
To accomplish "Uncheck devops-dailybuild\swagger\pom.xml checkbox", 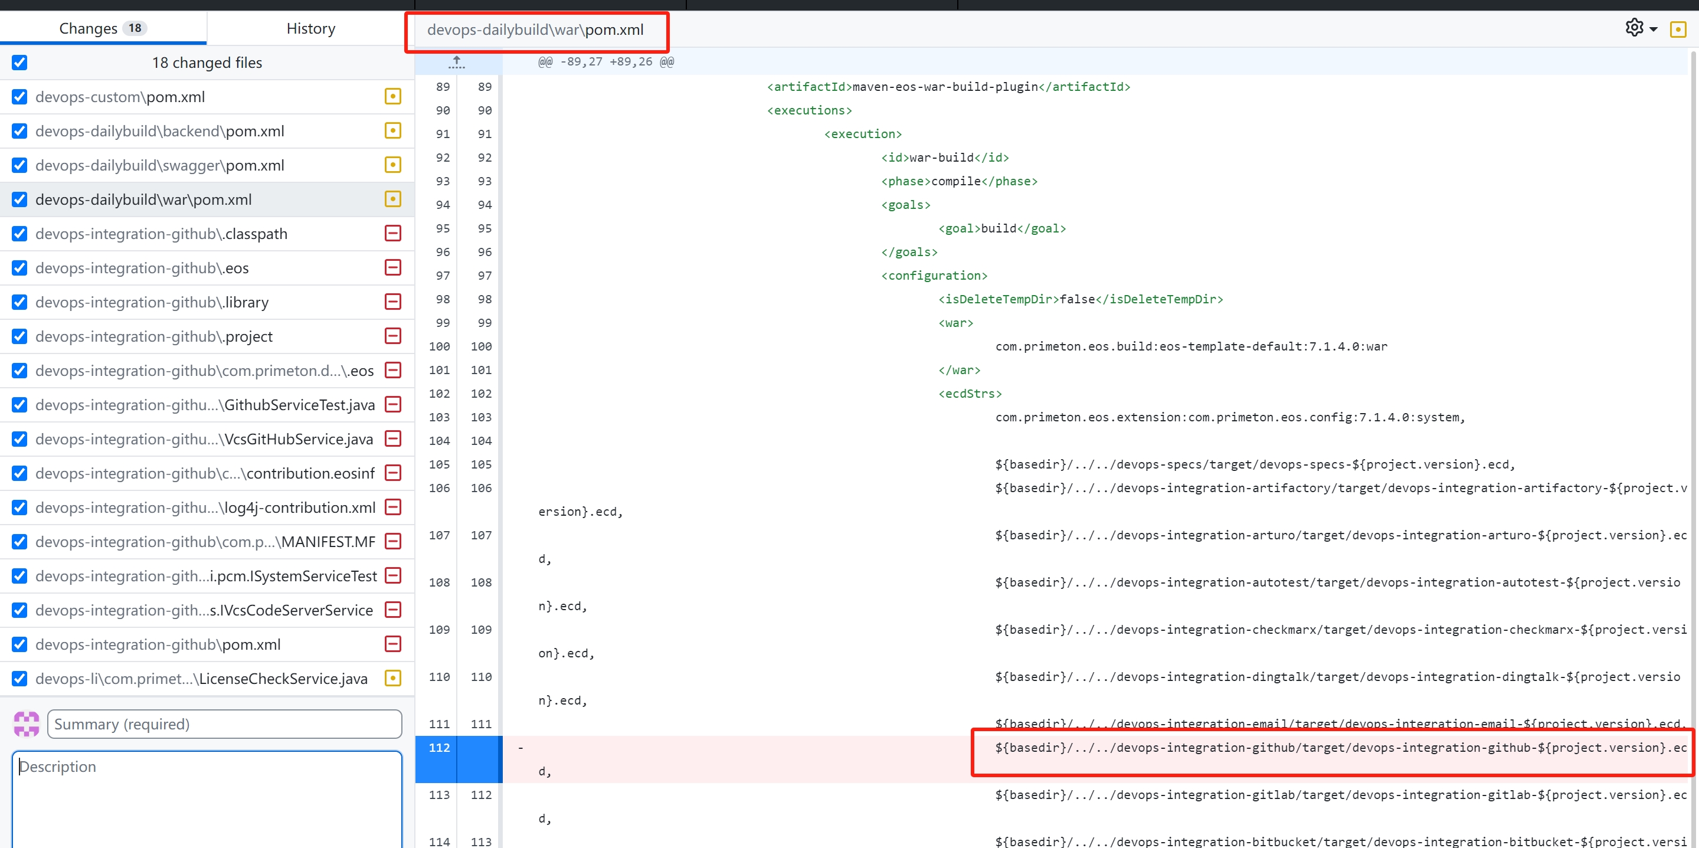I will point(20,165).
